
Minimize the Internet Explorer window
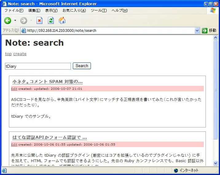pyautogui.click(x=206, y=4)
